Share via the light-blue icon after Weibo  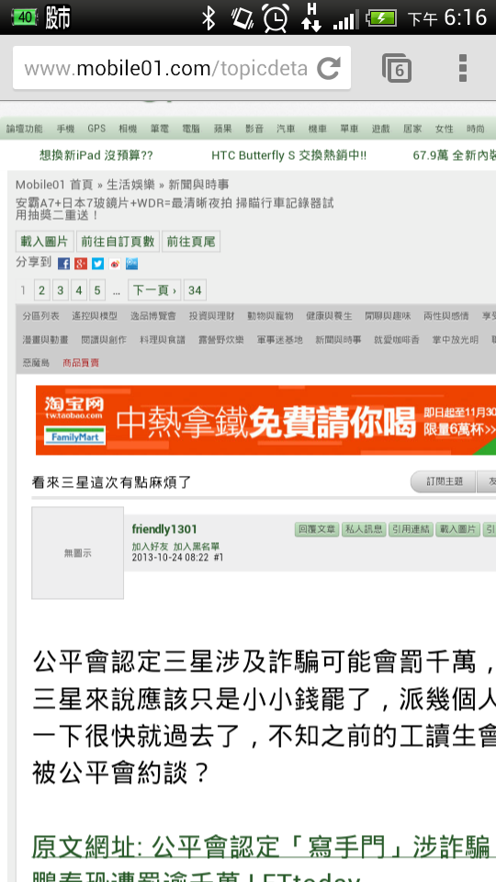pos(131,264)
